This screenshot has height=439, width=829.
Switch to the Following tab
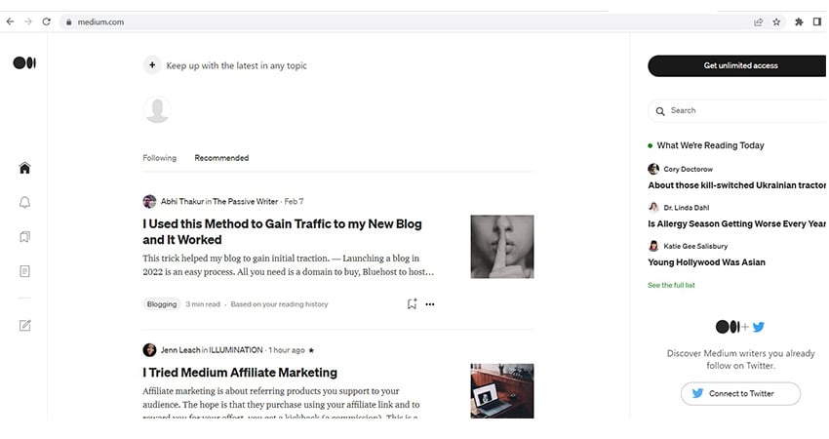(x=160, y=158)
